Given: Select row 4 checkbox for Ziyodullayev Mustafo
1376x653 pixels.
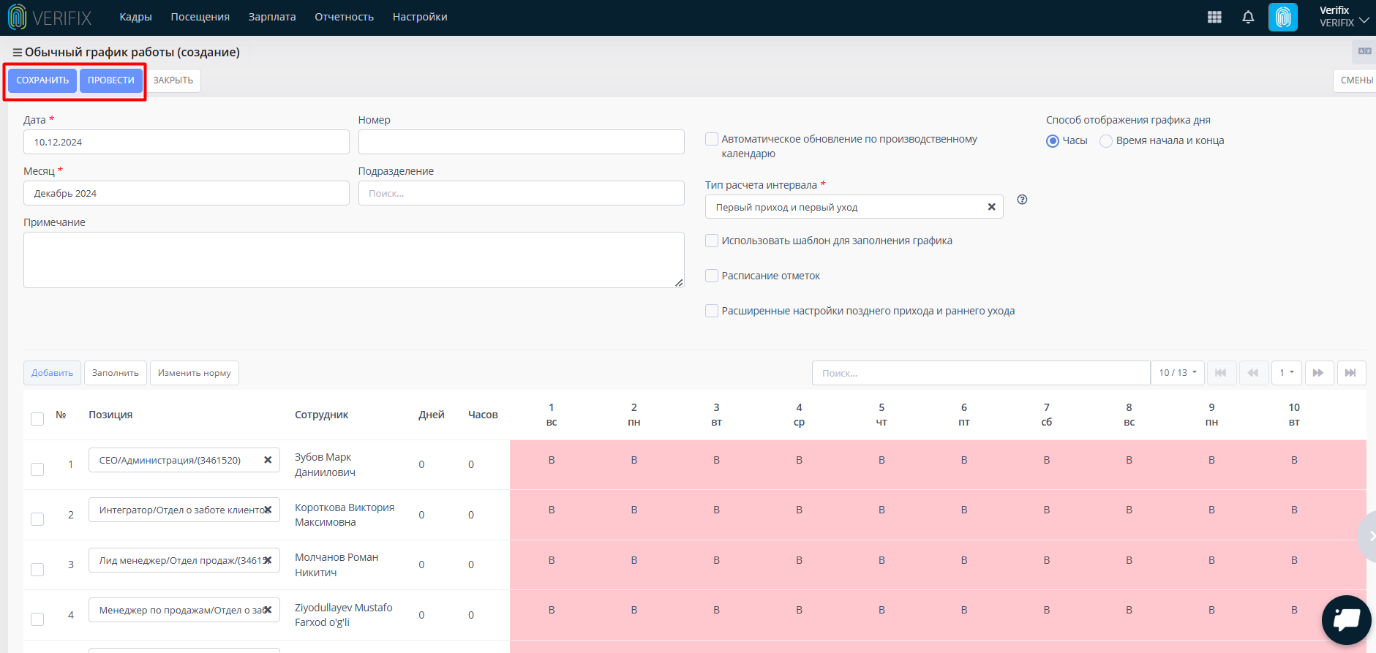Looking at the screenshot, I should 37,619.
